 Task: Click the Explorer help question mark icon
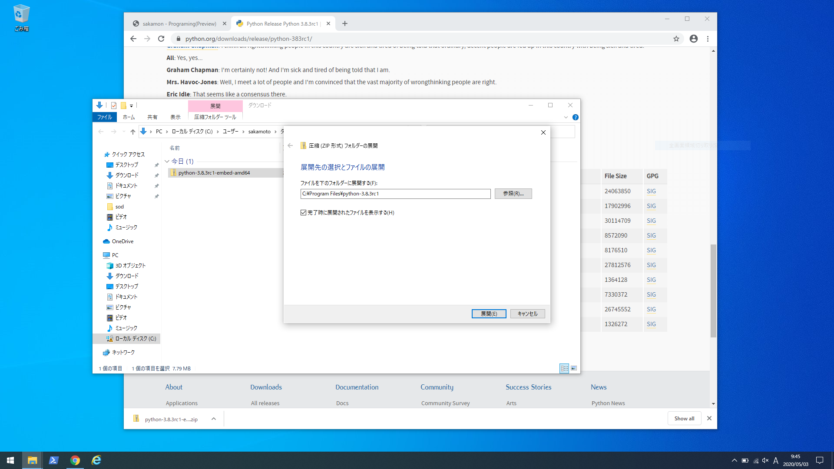click(x=576, y=117)
